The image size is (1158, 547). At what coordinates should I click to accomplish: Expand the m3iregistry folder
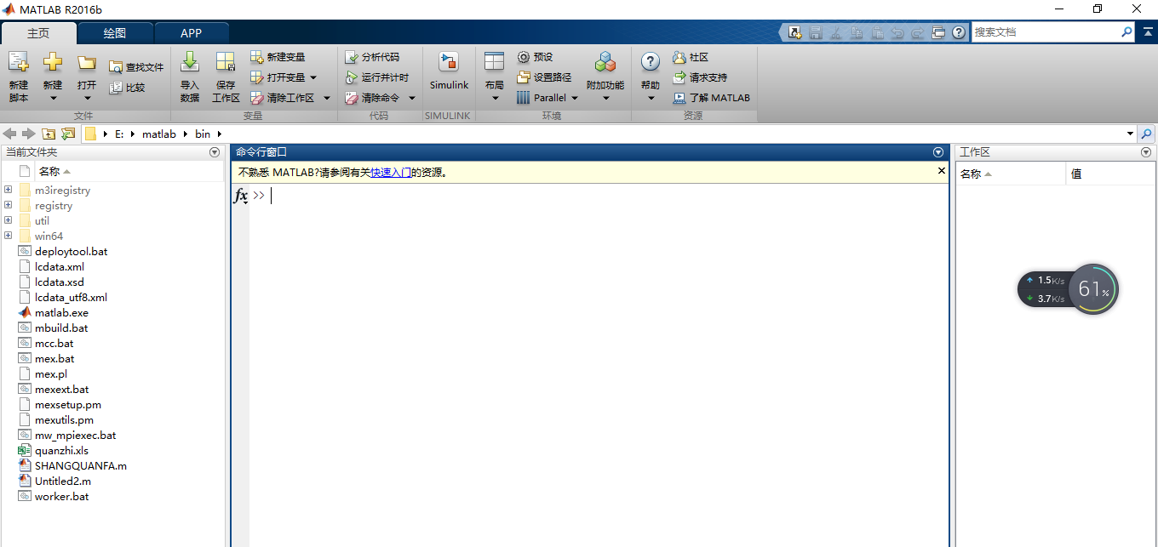coord(8,190)
